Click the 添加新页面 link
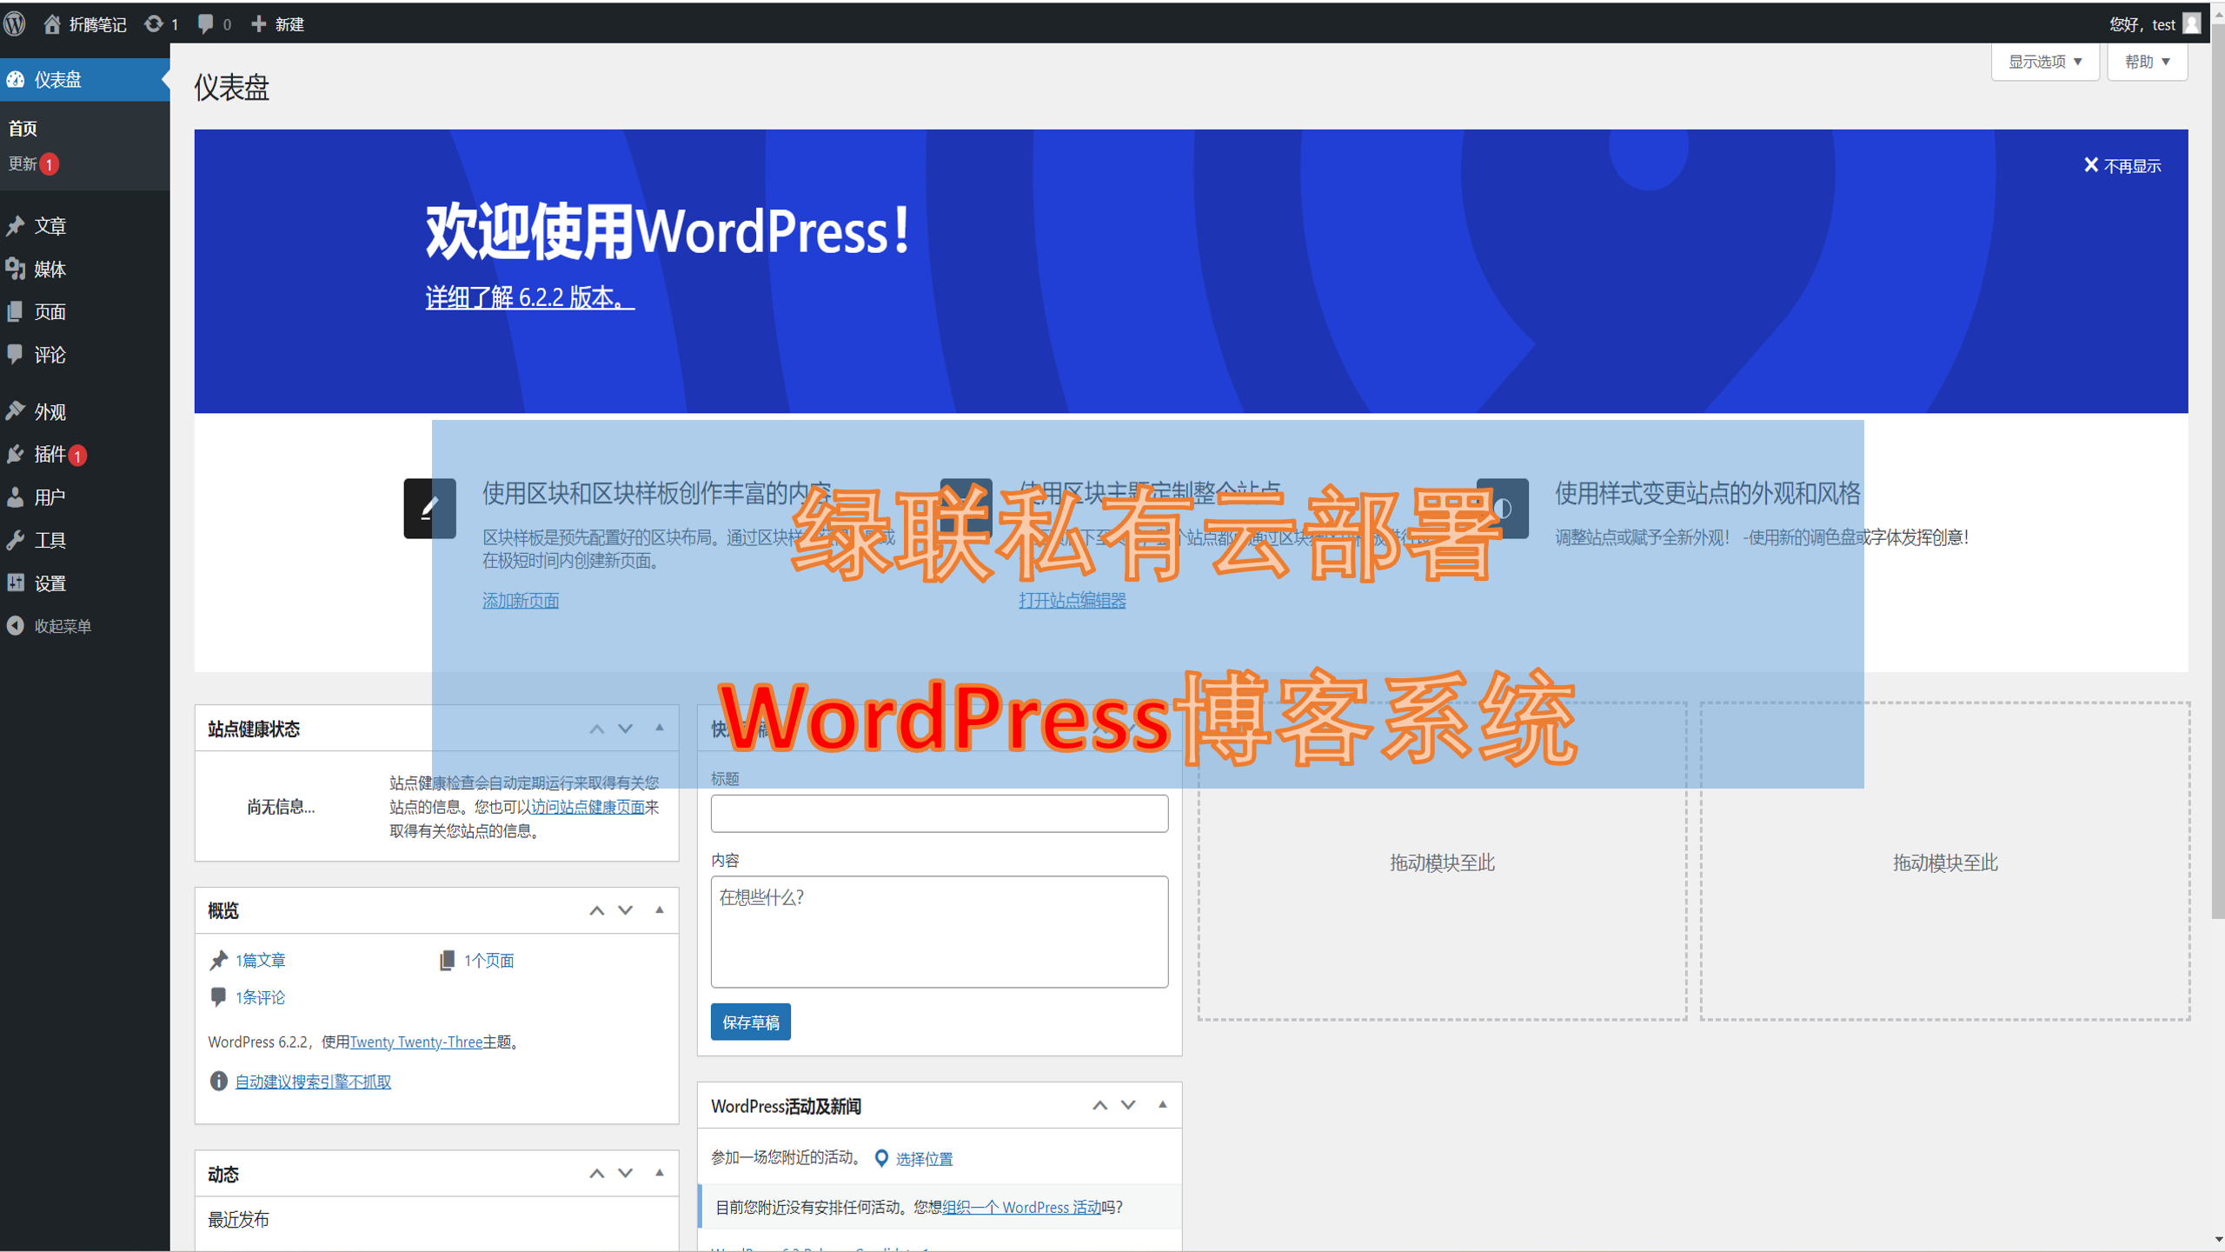The width and height of the screenshot is (2225, 1252). click(521, 600)
